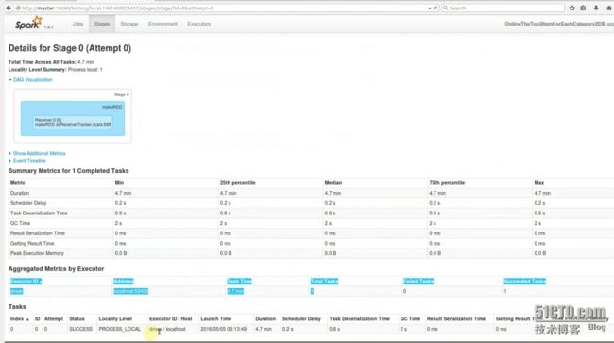Sort aggregated metrics by Task Time
This screenshot has height=343, width=614.
(239, 282)
